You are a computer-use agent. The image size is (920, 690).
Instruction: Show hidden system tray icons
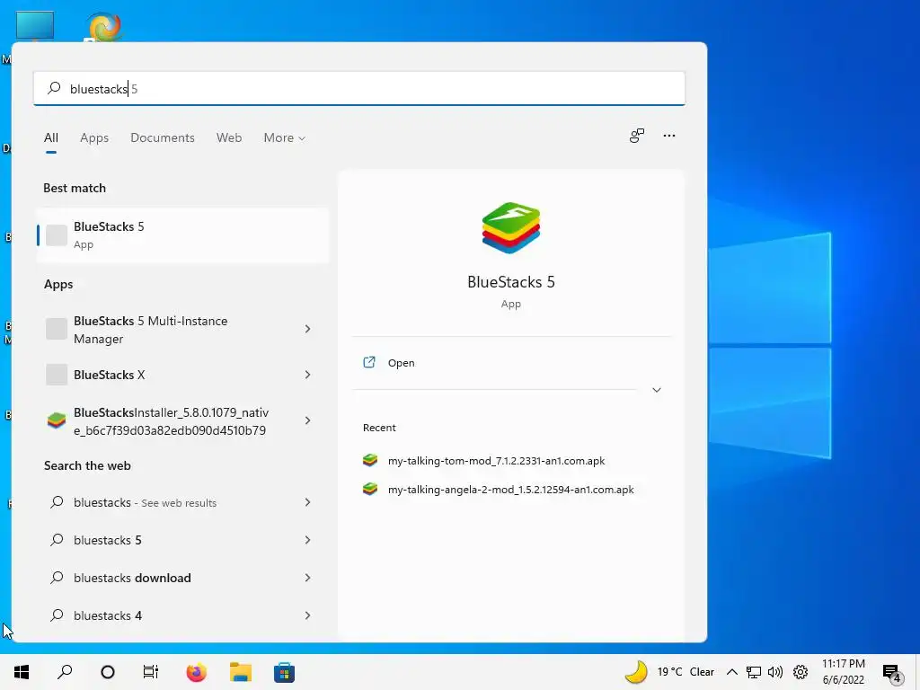(x=731, y=672)
